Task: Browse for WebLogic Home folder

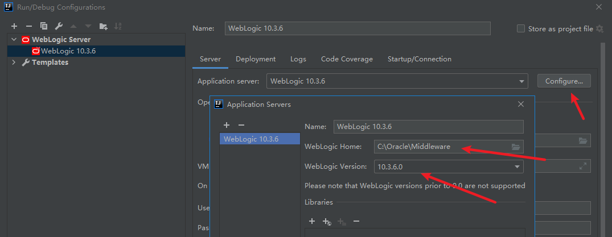Action: (x=516, y=147)
